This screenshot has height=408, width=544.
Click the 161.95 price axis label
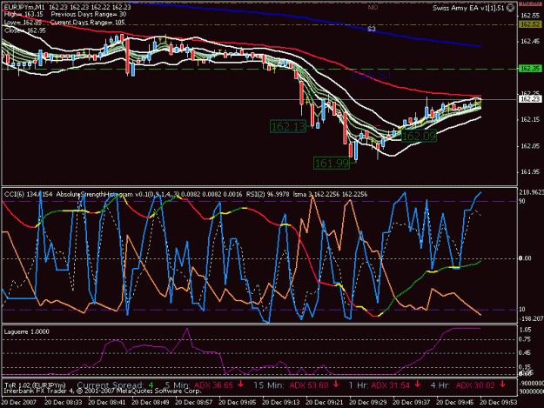click(x=530, y=172)
